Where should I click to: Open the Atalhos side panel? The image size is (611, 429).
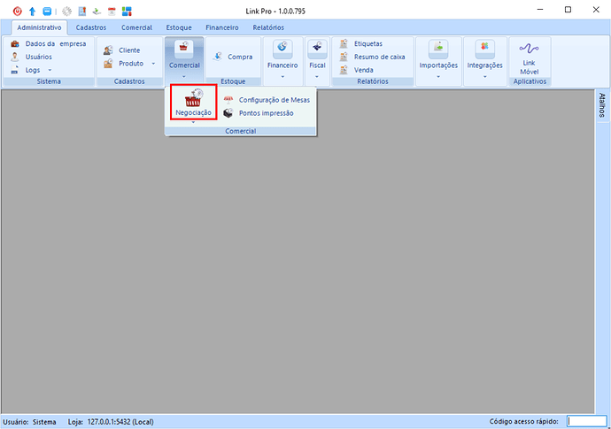(x=602, y=104)
